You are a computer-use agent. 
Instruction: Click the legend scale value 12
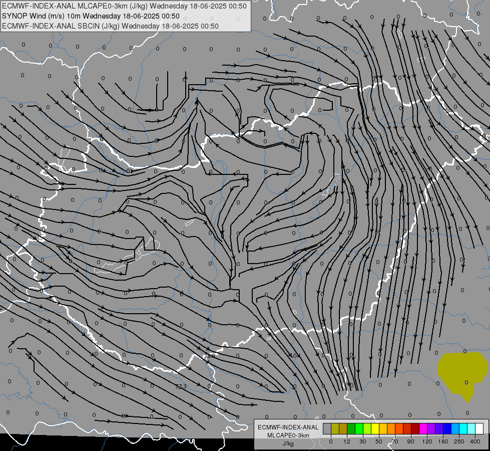coord(346,441)
